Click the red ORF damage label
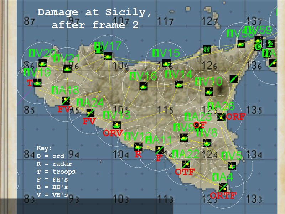Image resolution: width=285 pixels, height=214 pixels. tap(236, 117)
